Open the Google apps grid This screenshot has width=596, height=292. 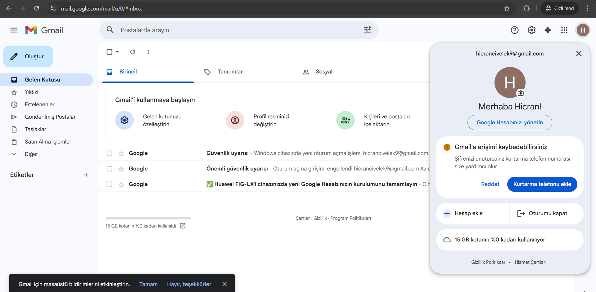564,30
